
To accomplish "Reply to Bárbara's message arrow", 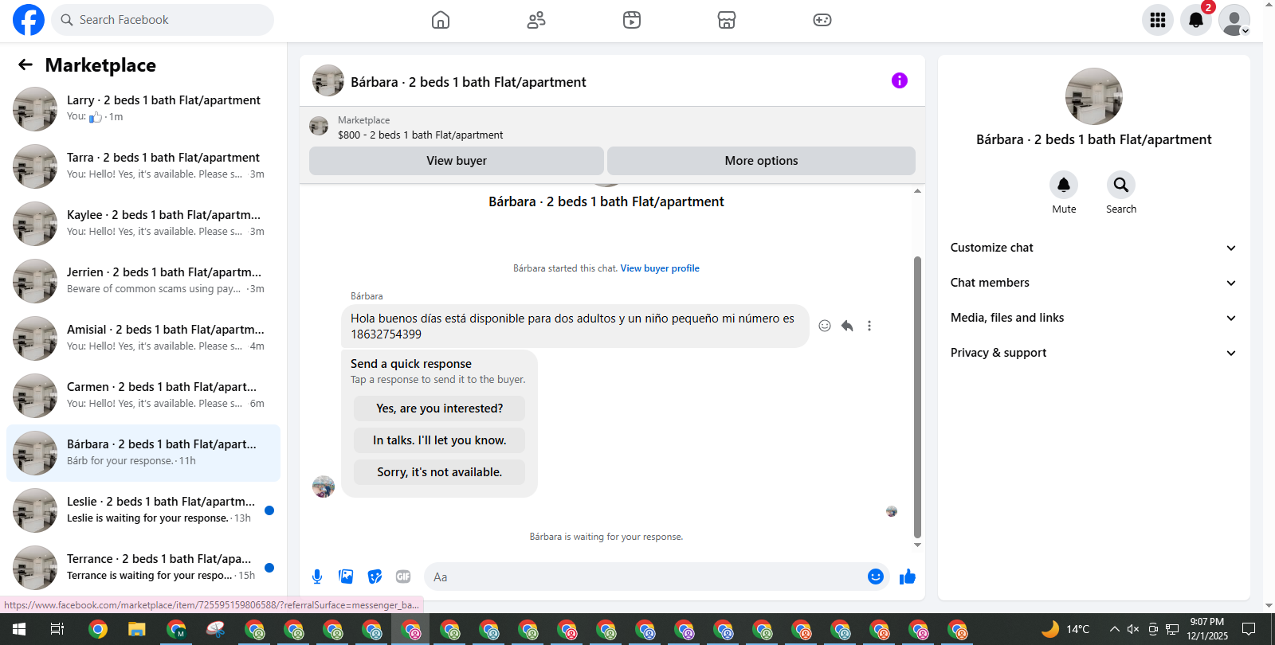I will (847, 326).
